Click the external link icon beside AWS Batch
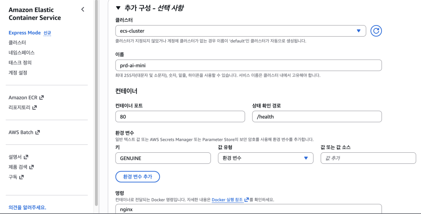The width and height of the screenshot is (421, 214). 37,133
